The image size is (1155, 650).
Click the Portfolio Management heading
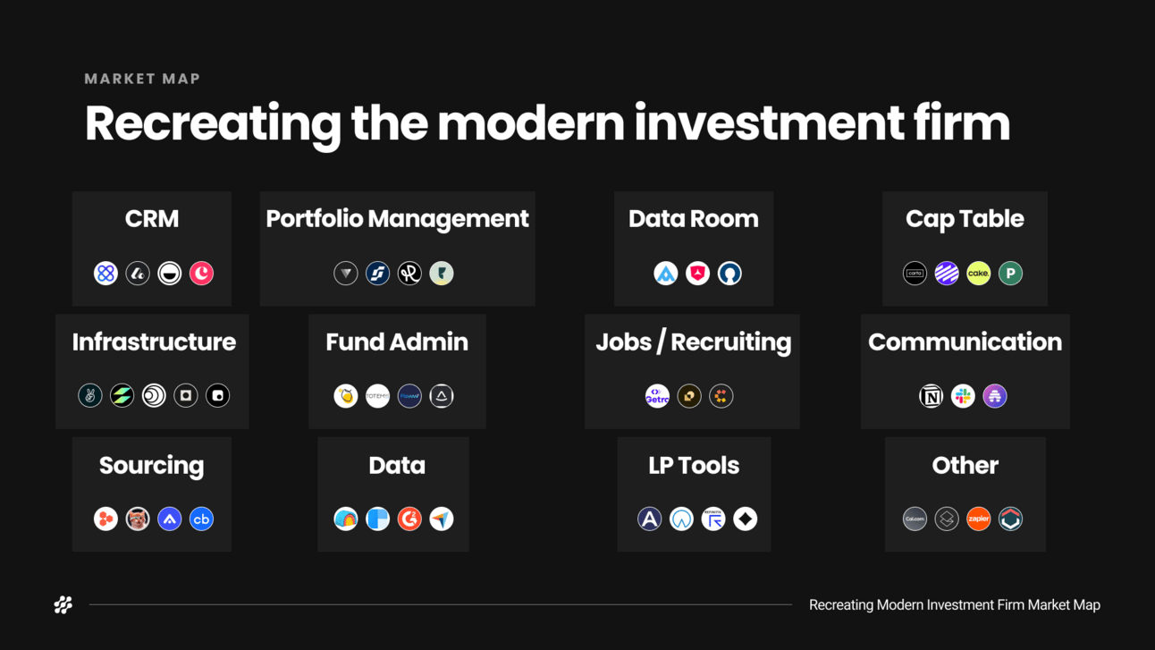coord(397,219)
